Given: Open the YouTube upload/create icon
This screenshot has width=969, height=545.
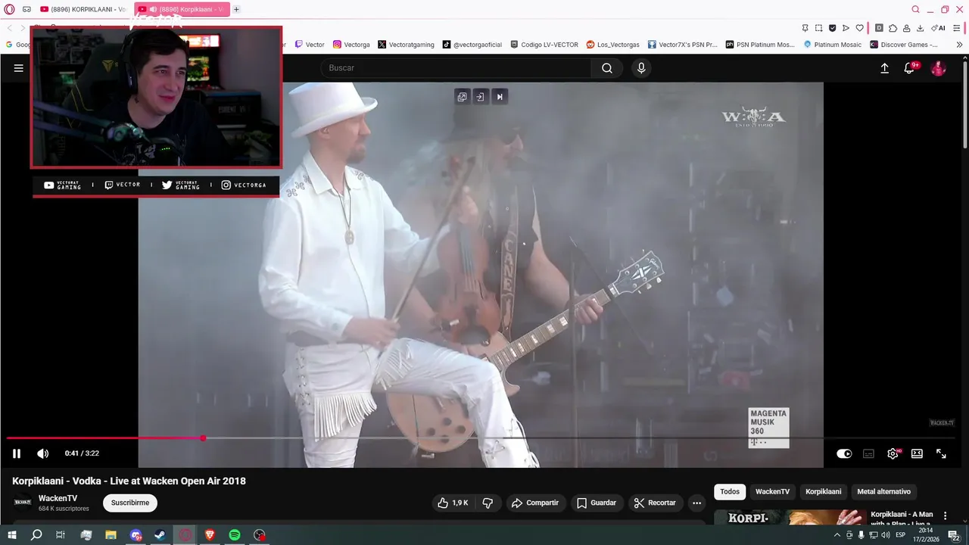Looking at the screenshot, I should point(884,68).
